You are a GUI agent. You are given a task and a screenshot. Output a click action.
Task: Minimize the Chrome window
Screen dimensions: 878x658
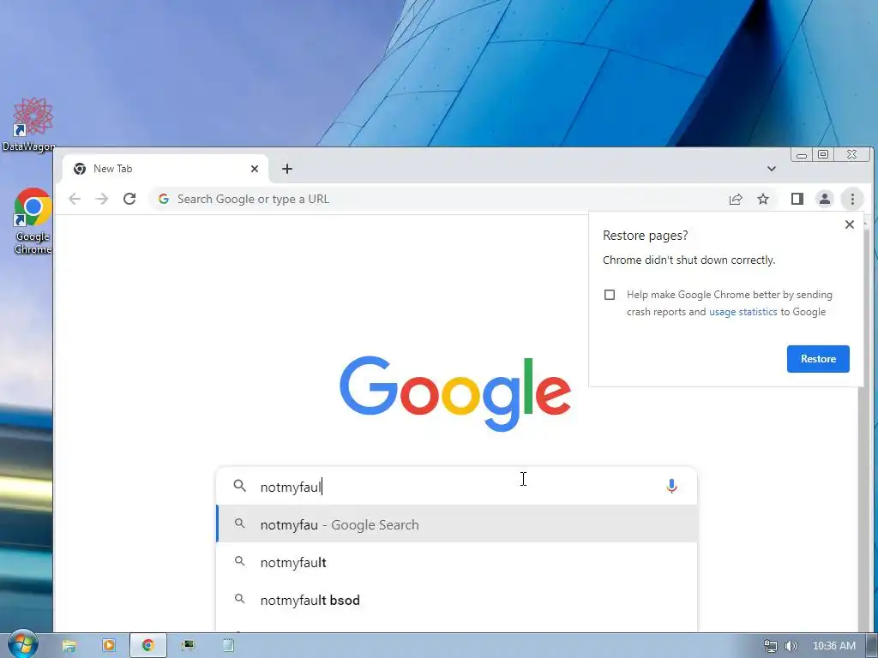pyautogui.click(x=802, y=155)
